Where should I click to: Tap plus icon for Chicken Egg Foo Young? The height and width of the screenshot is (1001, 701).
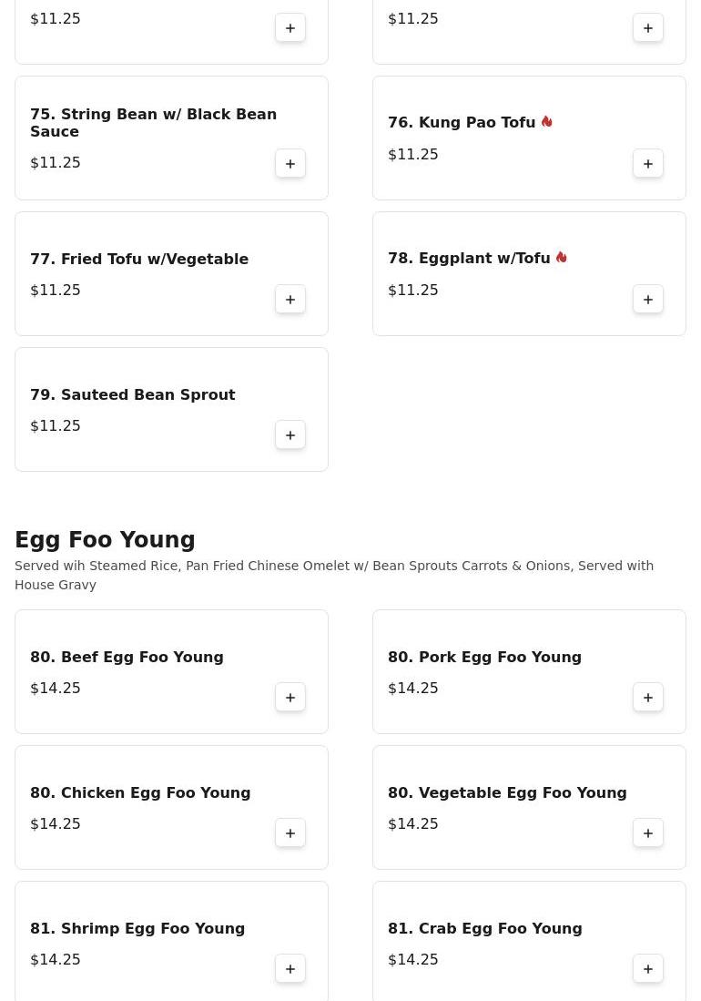point(290,833)
